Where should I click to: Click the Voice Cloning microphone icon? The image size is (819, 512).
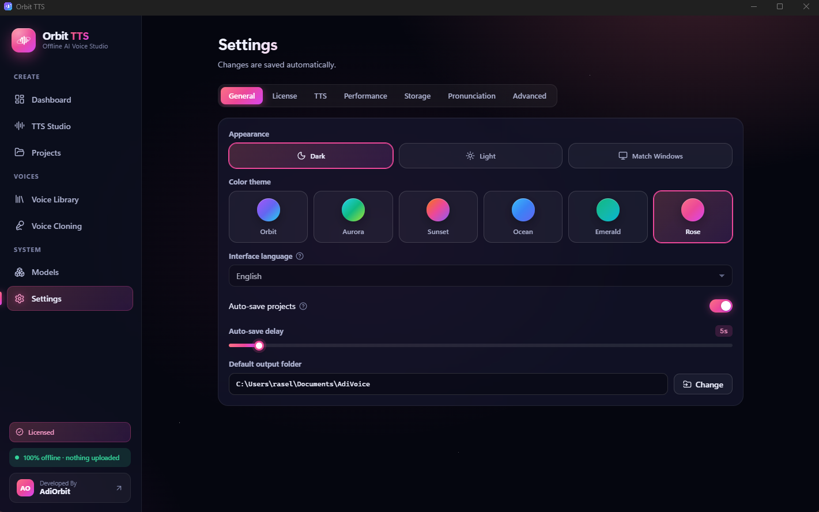tap(20, 226)
